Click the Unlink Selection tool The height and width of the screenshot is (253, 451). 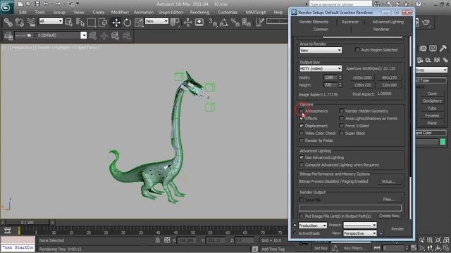point(20,22)
